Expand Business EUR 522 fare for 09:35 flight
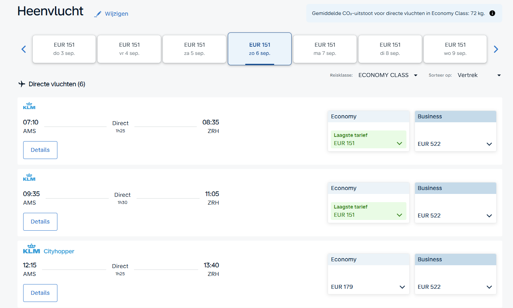This screenshot has height=308, width=513. pos(456,216)
